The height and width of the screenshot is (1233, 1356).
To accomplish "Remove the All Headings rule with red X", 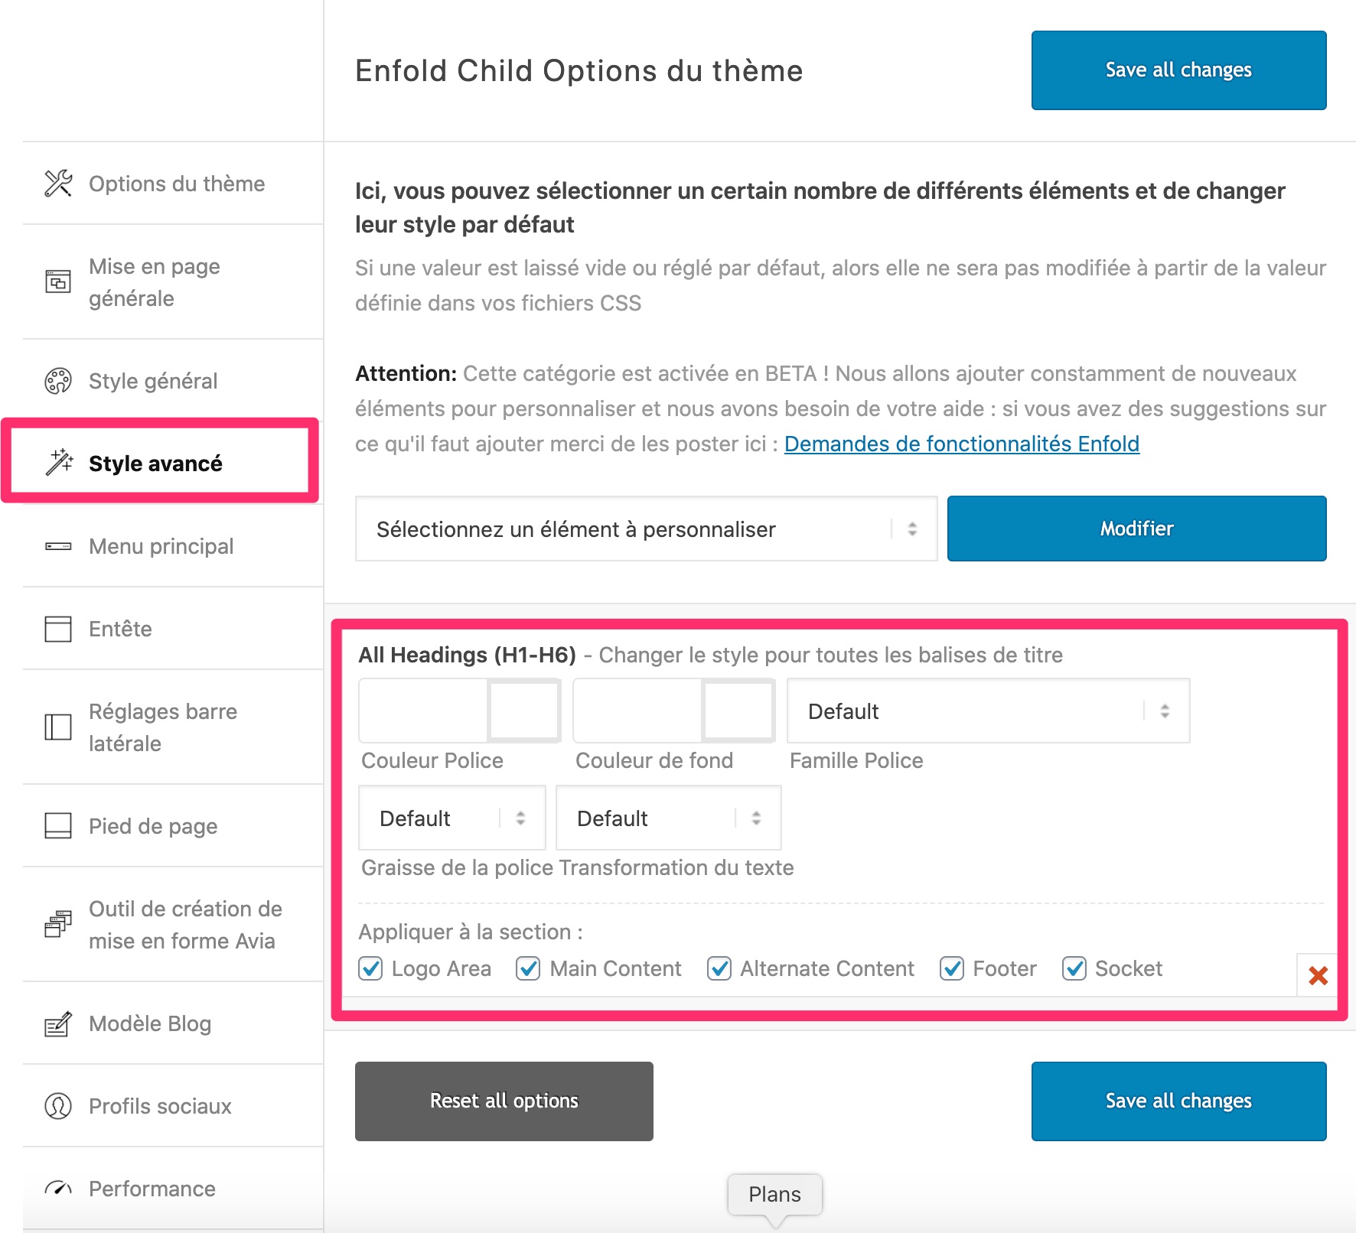I will click(x=1318, y=975).
